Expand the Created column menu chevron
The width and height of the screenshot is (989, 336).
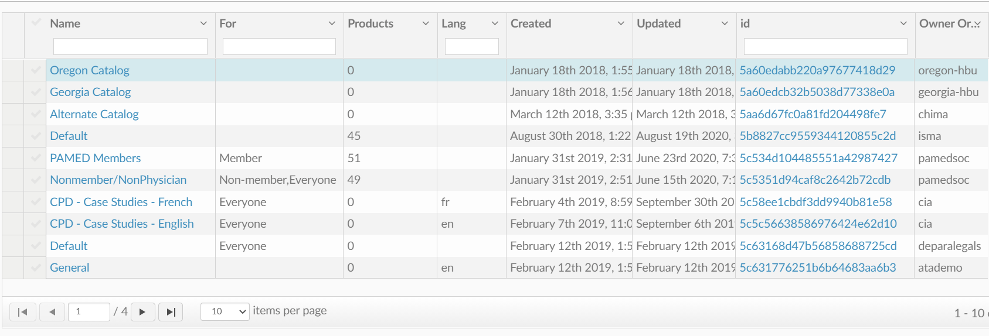(x=621, y=23)
